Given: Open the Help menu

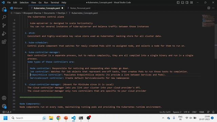Looking at the screenshot, I should click(x=64, y=2).
